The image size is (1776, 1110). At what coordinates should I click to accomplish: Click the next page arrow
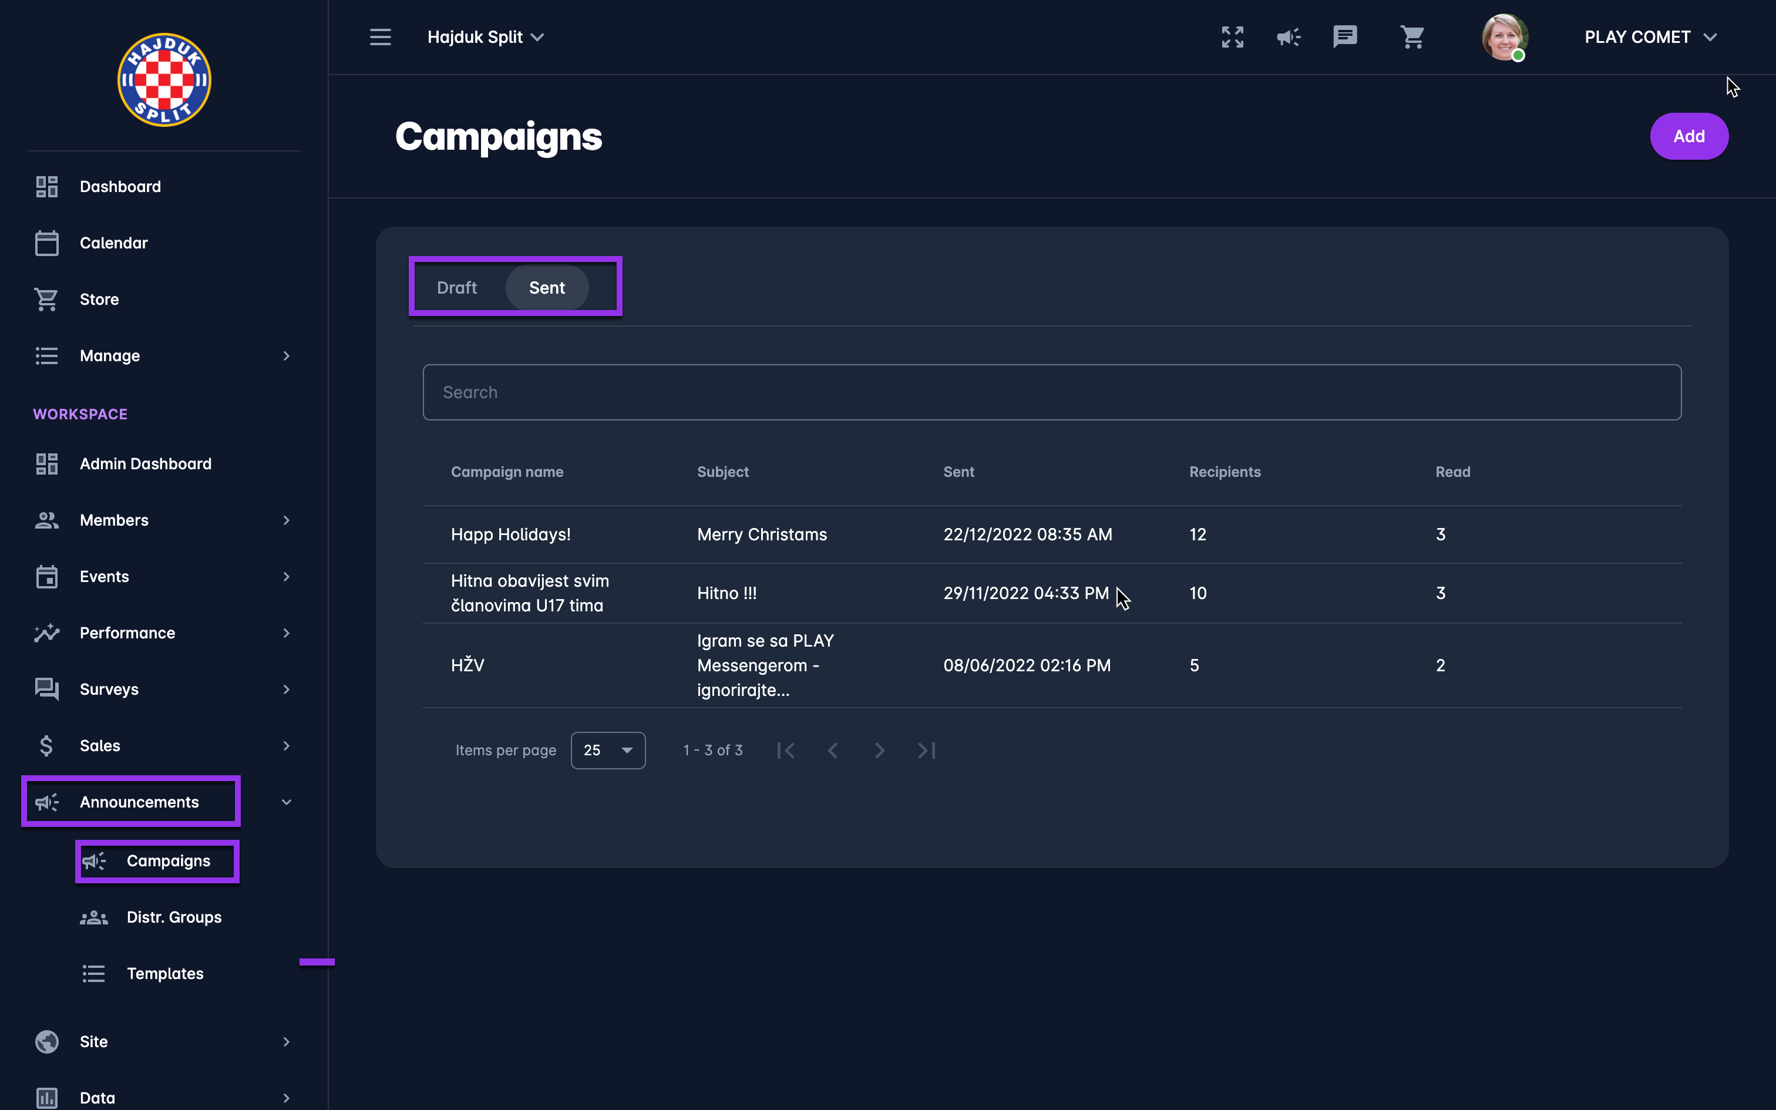879,751
